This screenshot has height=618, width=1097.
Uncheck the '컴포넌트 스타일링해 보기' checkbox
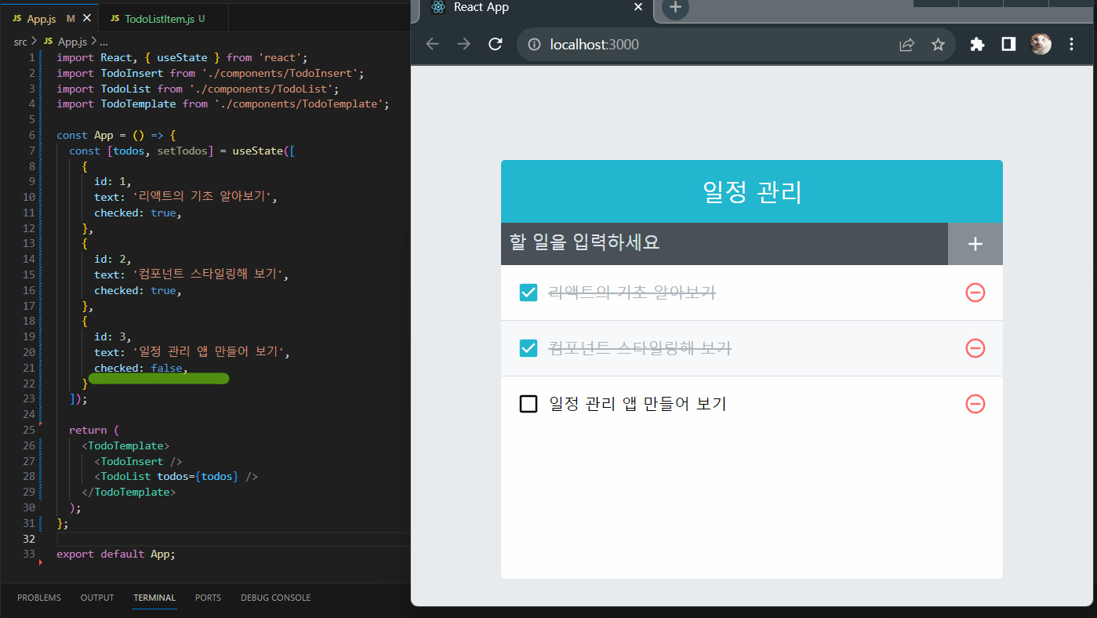click(x=529, y=348)
